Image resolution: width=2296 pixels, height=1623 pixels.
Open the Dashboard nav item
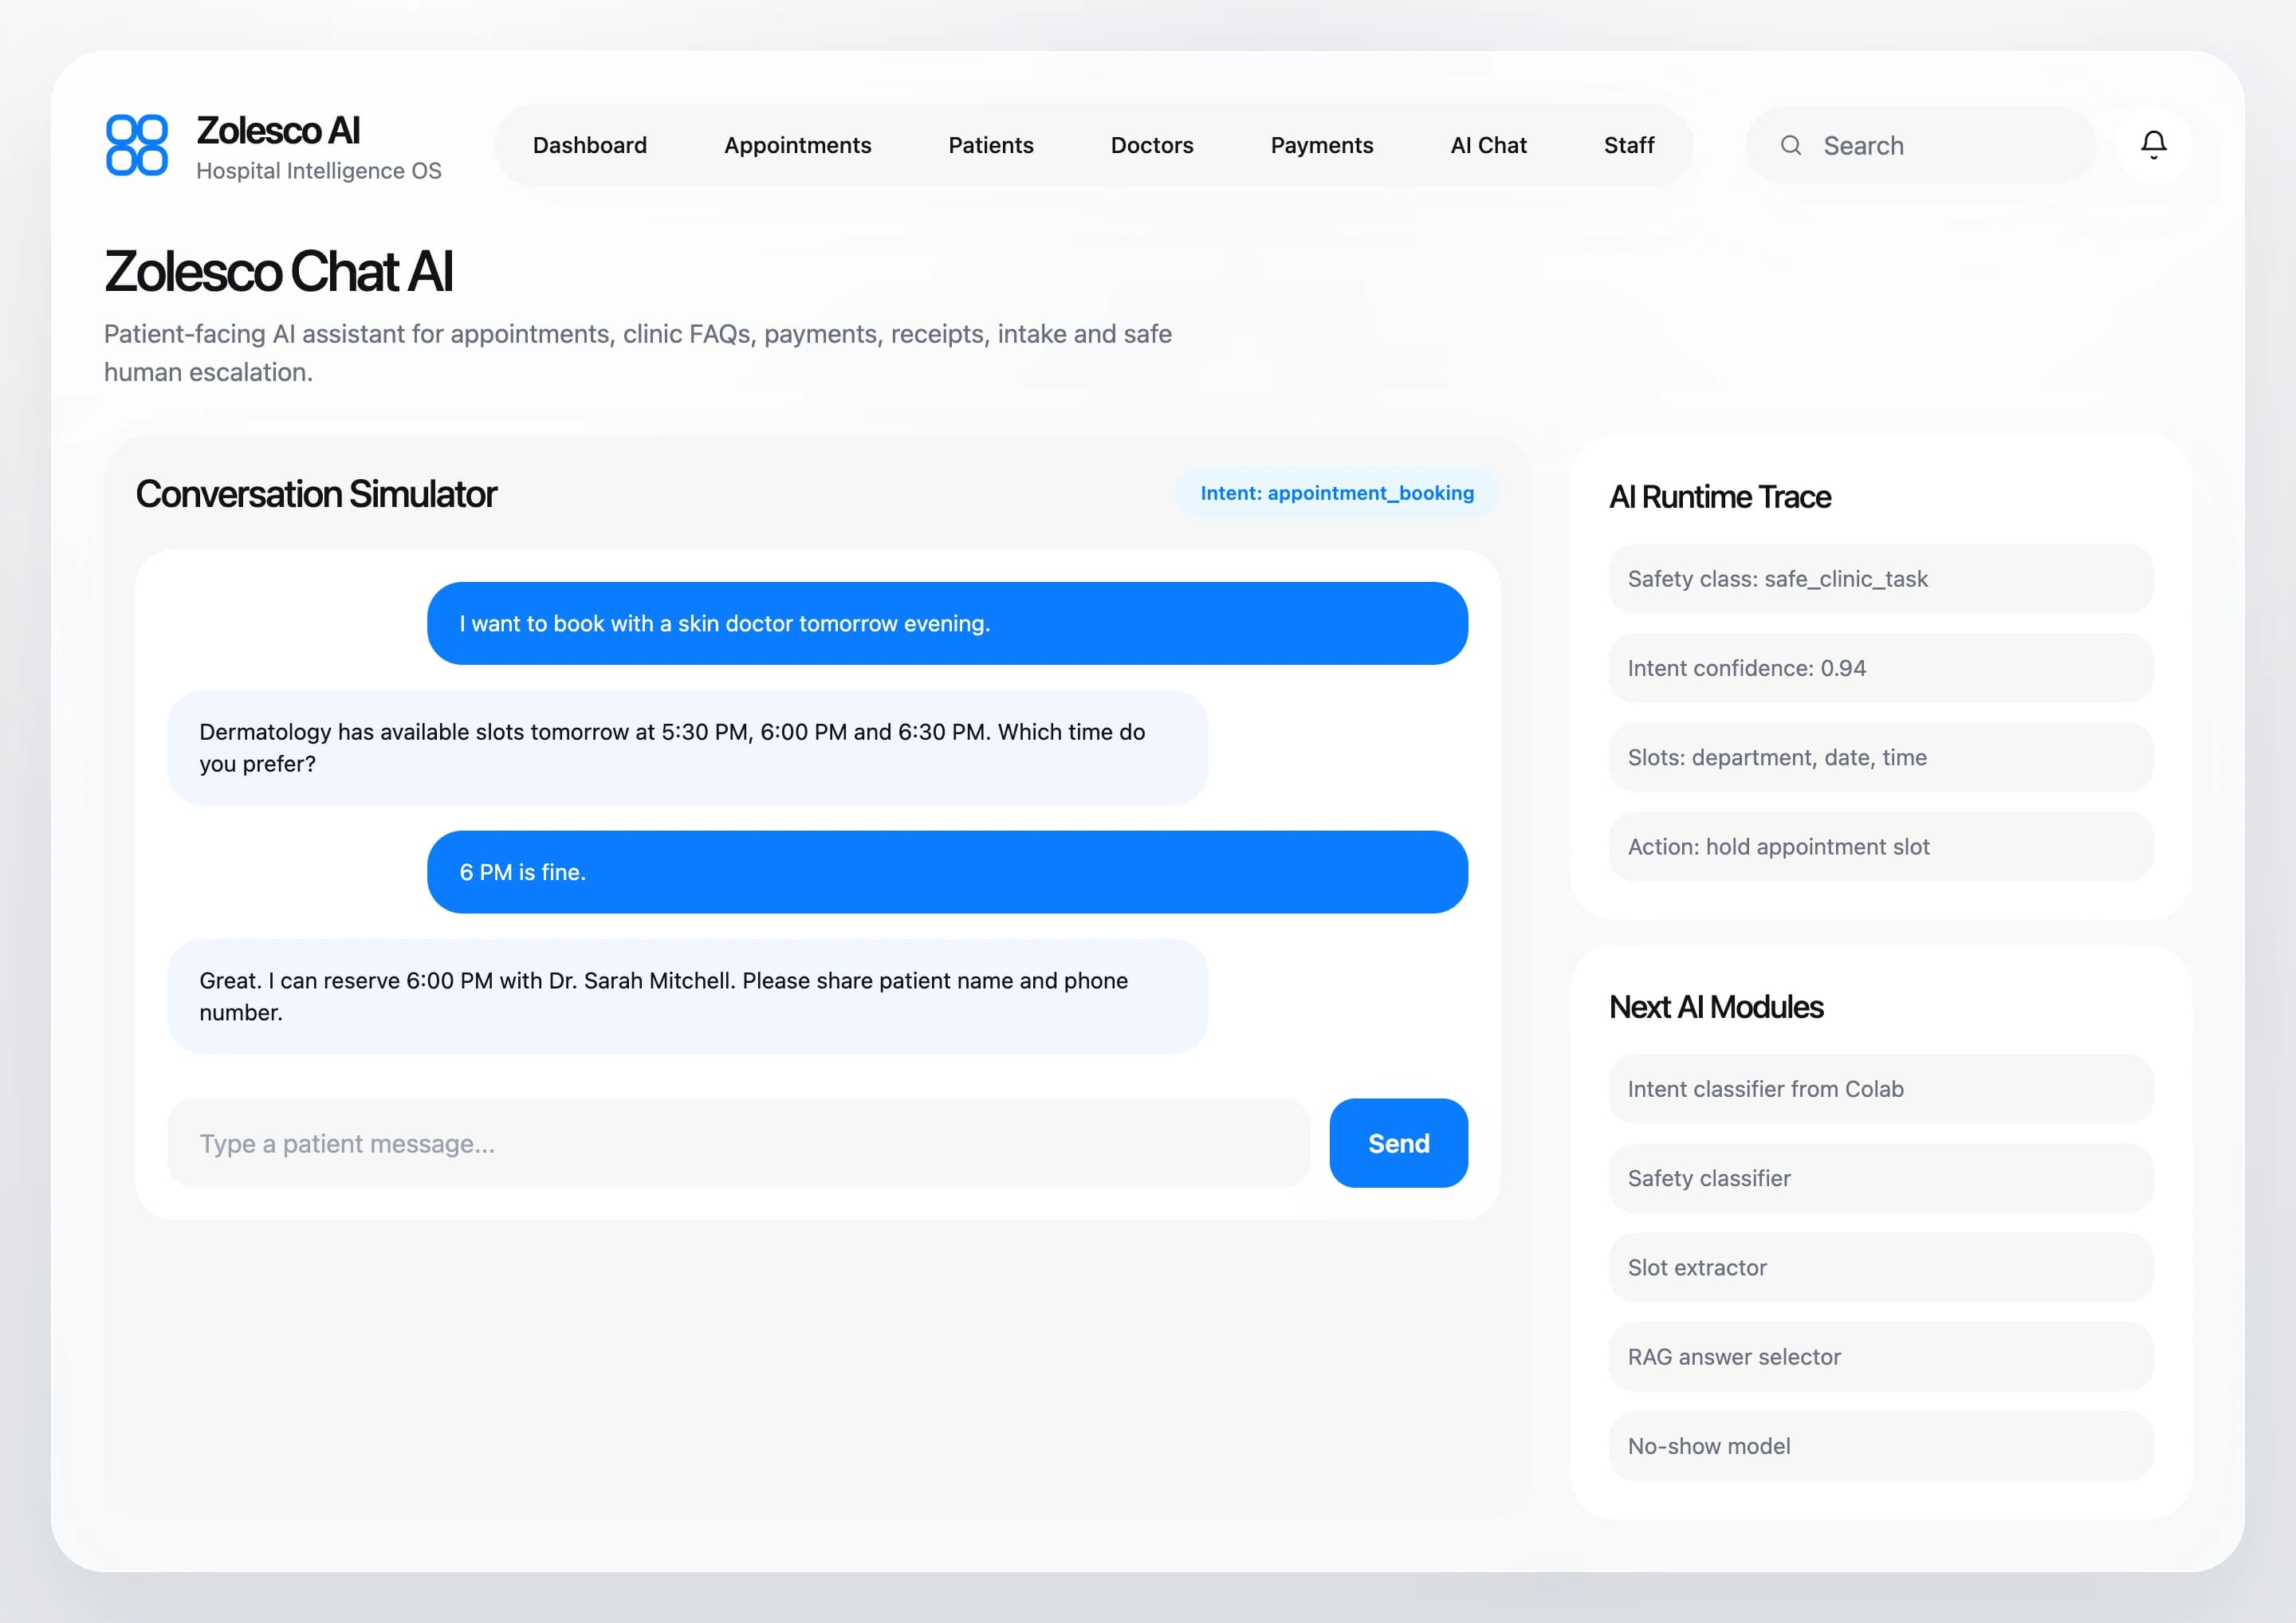[x=590, y=145]
